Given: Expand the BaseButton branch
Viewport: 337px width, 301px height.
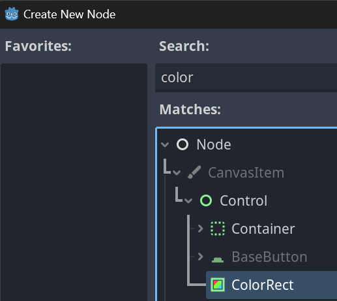Looking at the screenshot, I should click(200, 257).
